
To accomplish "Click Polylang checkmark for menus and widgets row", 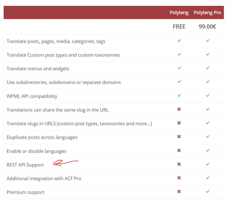I will coord(179,68).
